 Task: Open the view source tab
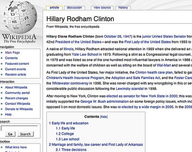pyautogui.click(x=102, y=8)
